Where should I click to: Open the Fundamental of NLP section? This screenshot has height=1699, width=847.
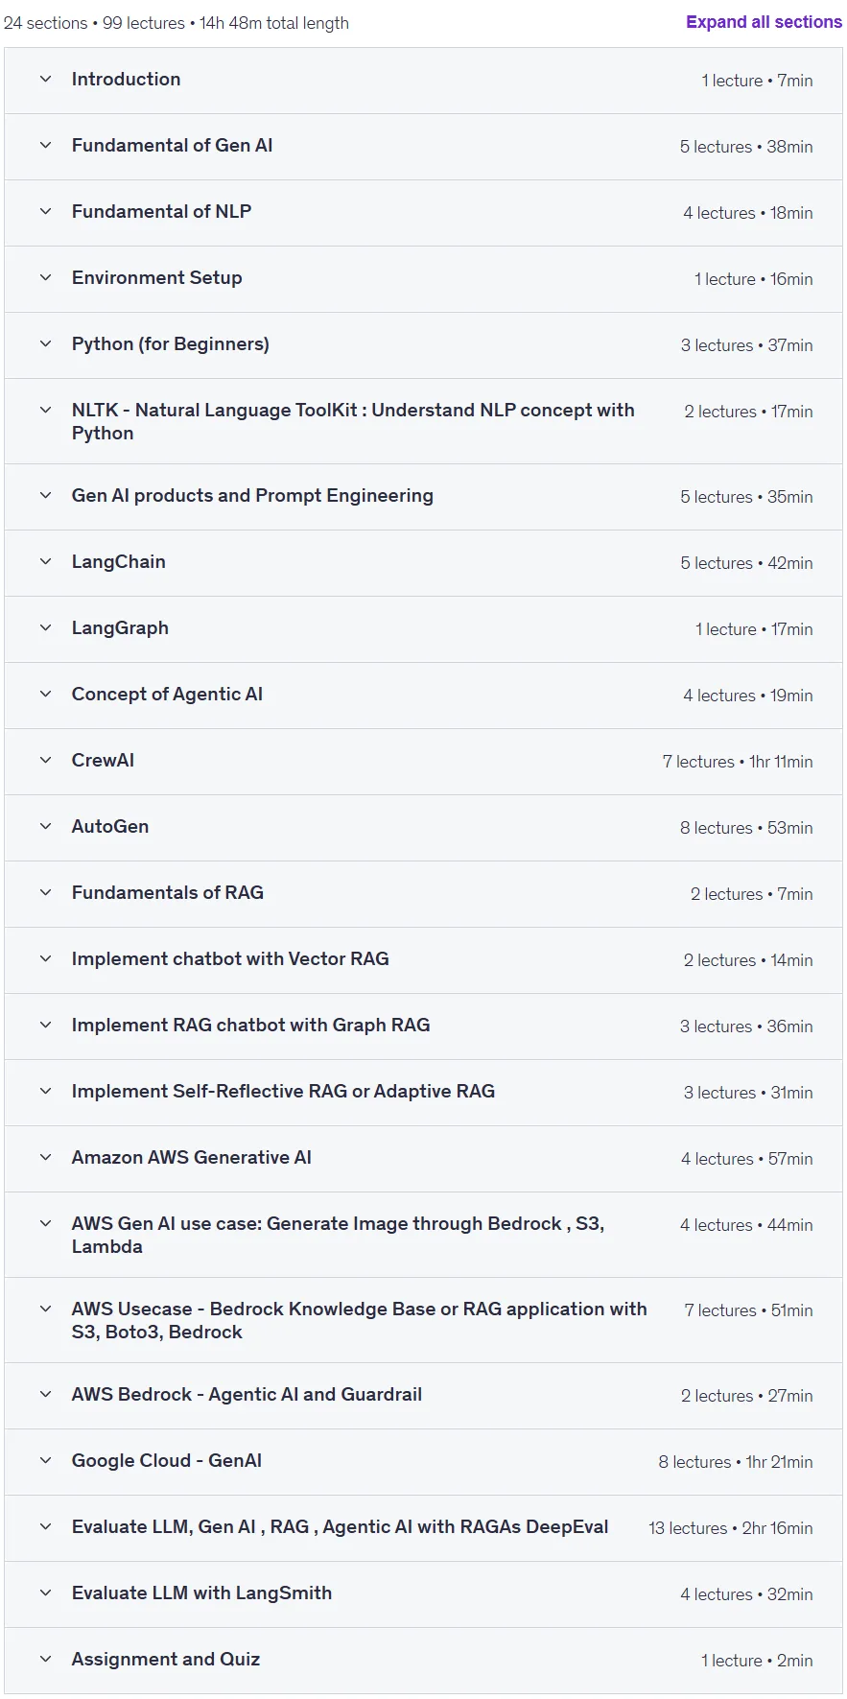tap(423, 212)
